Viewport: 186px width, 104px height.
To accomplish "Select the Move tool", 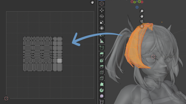I will click(x=102, y=10).
